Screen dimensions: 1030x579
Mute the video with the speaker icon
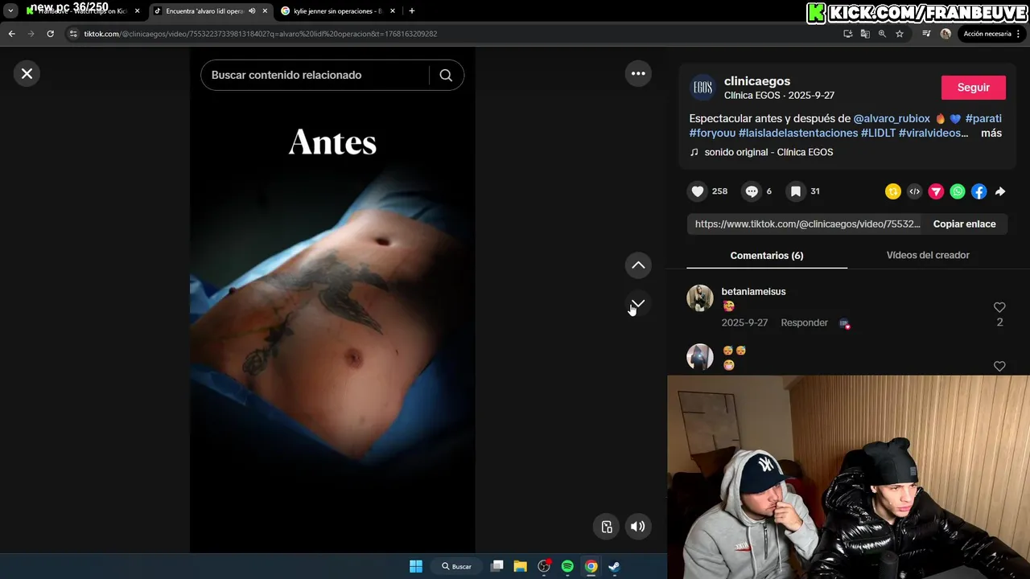pyautogui.click(x=637, y=527)
